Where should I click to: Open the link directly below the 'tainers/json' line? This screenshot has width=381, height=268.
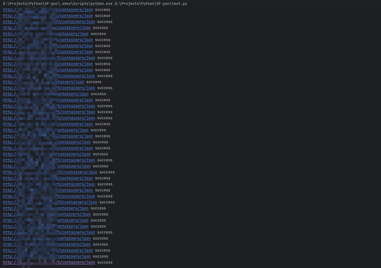point(76,88)
